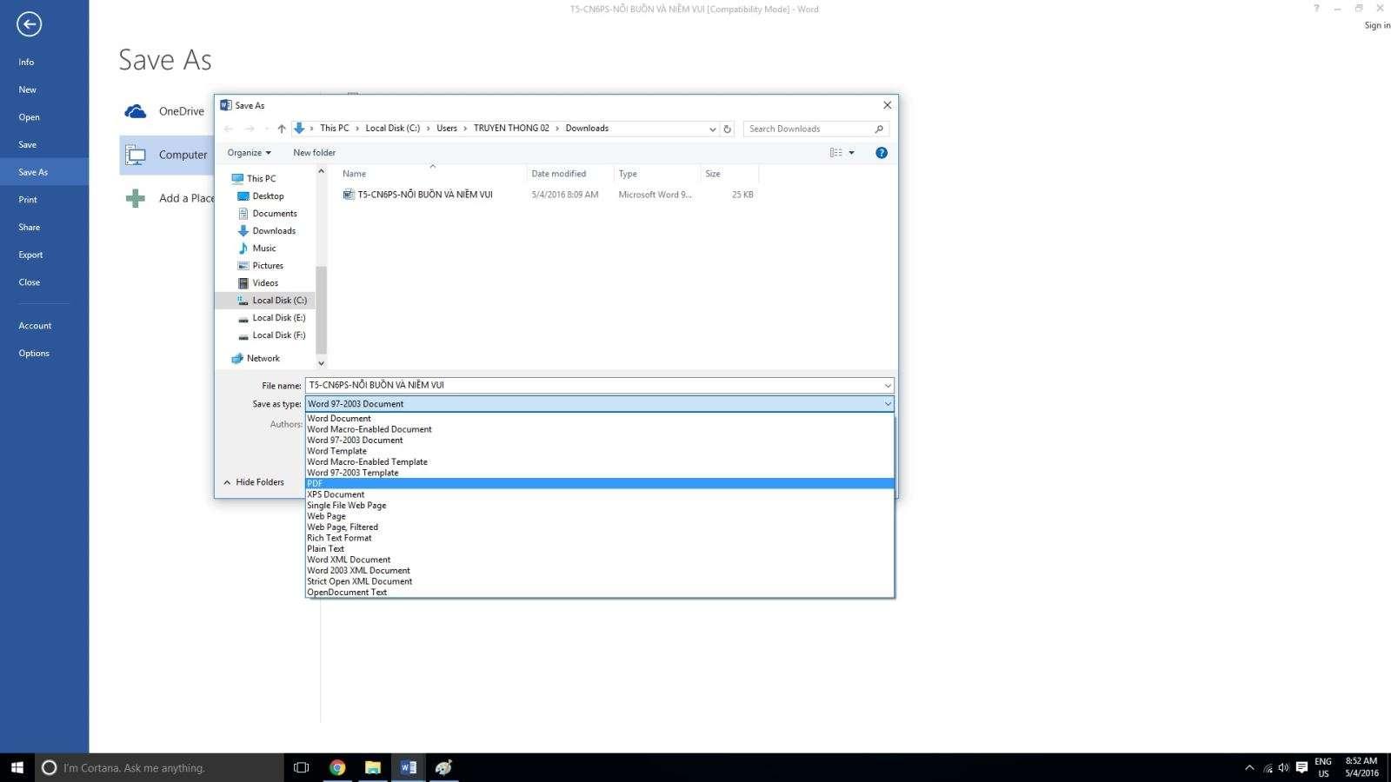Select the Computer save location
The width and height of the screenshot is (1391, 782).
pos(167,155)
